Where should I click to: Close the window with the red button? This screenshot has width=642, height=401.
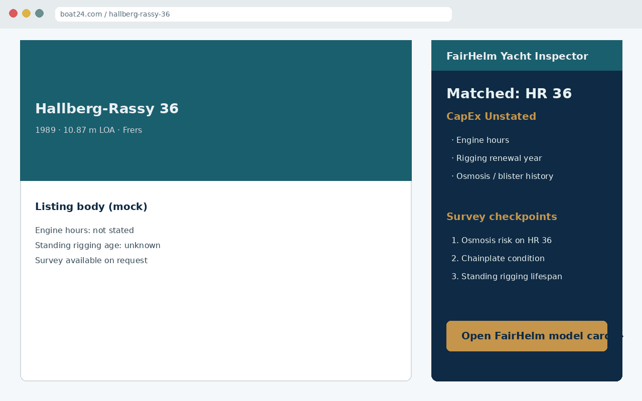[13, 13]
